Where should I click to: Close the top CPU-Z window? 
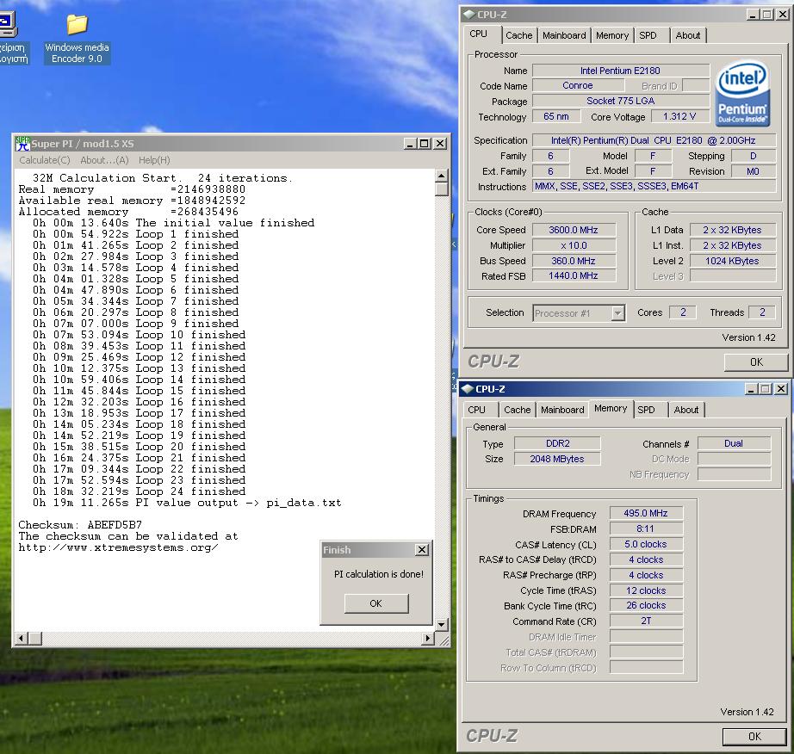783,15
